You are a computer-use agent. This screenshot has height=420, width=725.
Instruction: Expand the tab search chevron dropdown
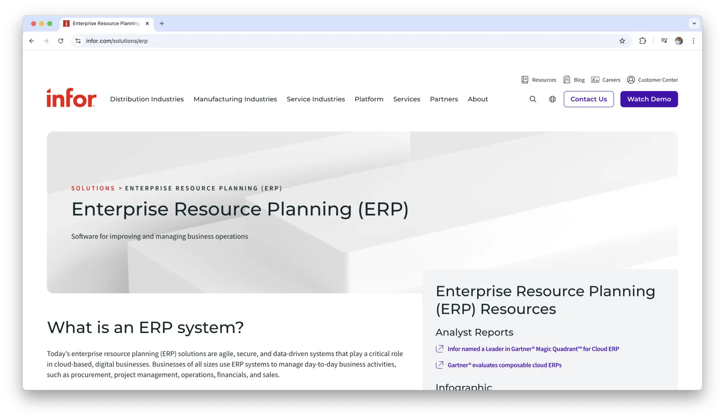pyautogui.click(x=694, y=23)
